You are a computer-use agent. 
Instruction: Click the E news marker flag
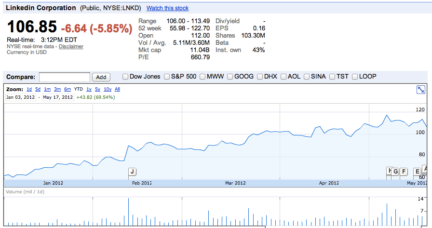pos(418,171)
